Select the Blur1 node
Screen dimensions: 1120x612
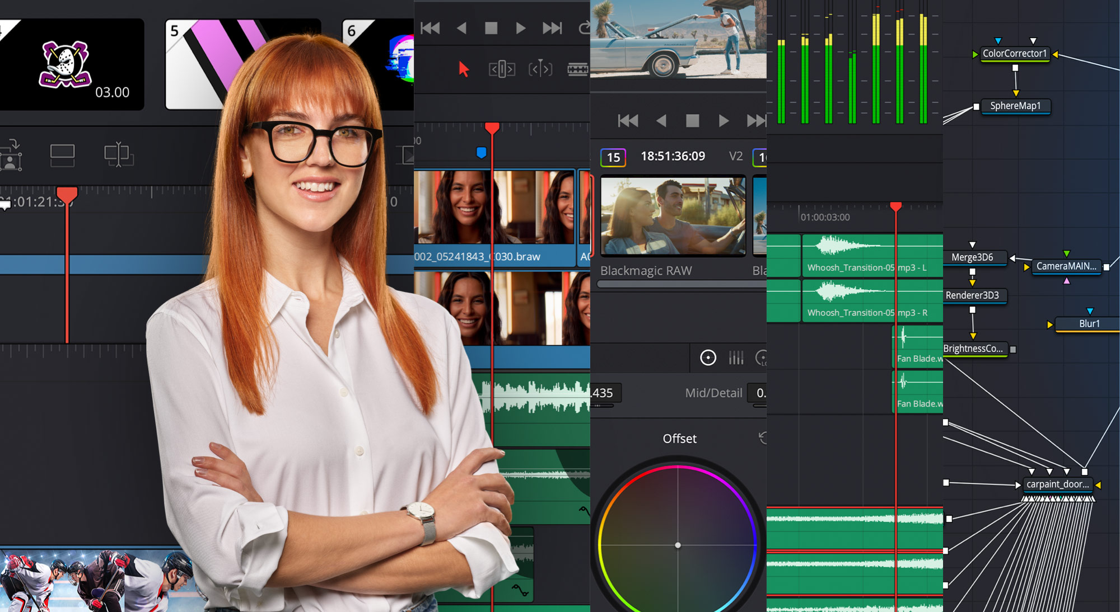(x=1089, y=323)
